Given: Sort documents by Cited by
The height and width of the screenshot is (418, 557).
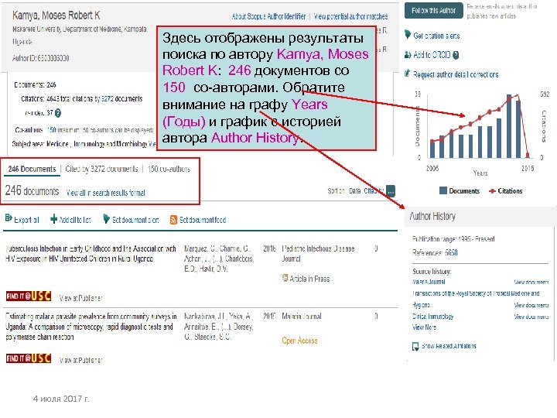Looking at the screenshot, I should 374,191.
